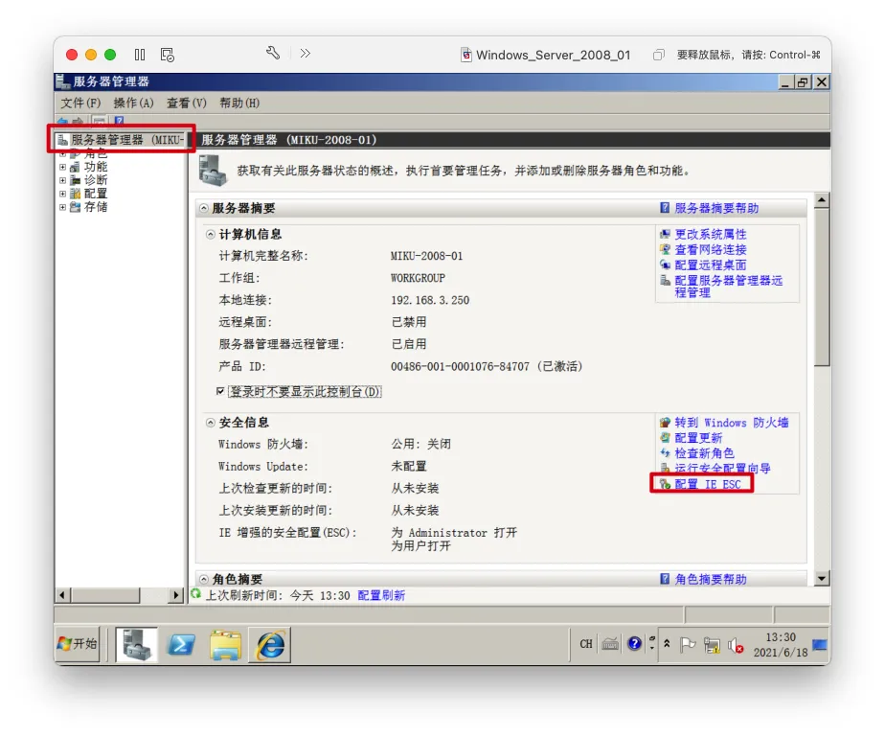Click 配置远程桌面 link
The image size is (885, 737).
(x=711, y=265)
